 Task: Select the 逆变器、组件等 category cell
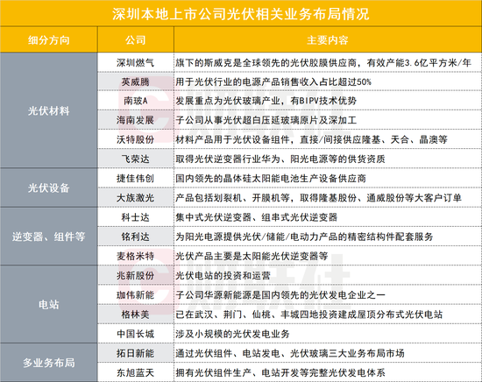(49, 237)
